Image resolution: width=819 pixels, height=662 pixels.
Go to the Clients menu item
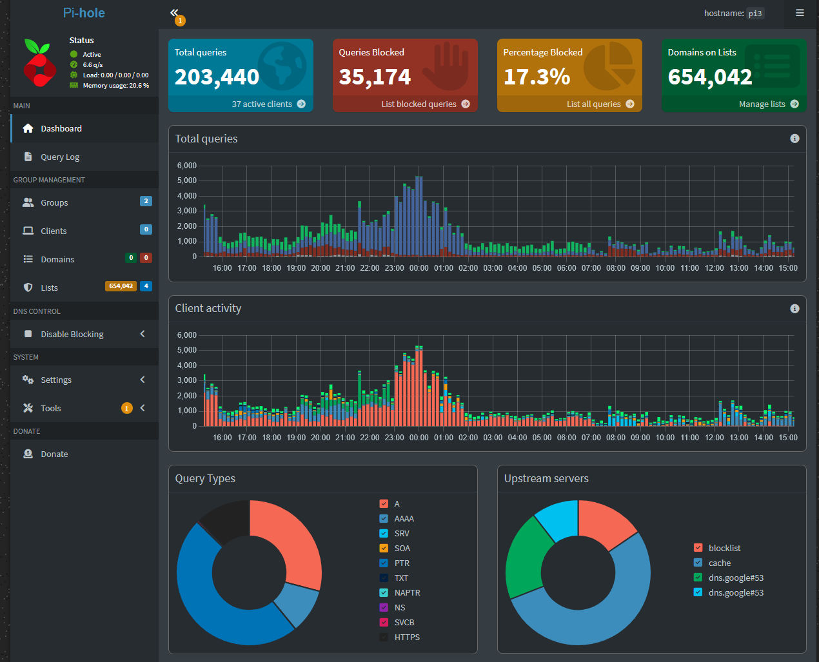pos(54,231)
